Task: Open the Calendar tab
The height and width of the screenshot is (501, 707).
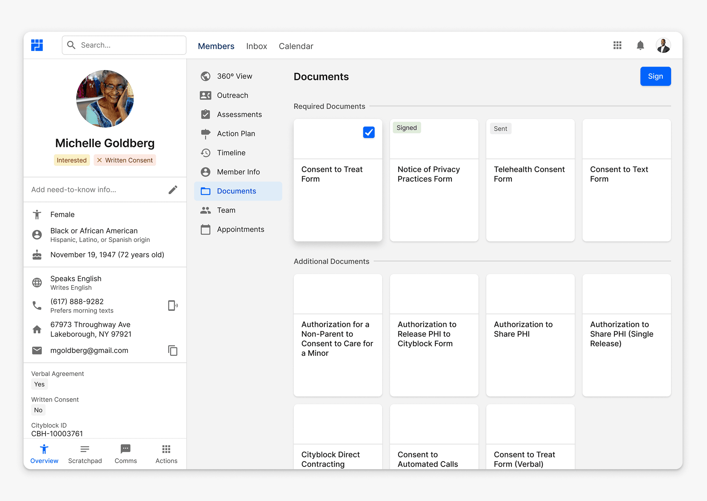Action: coord(296,46)
